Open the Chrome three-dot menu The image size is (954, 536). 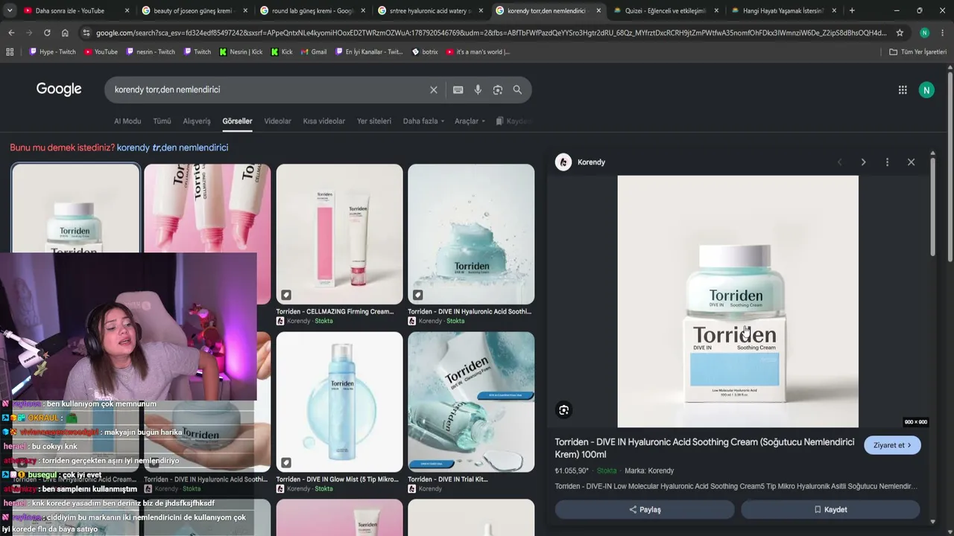(x=942, y=33)
